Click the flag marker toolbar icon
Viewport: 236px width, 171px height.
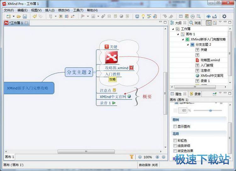[83, 16]
